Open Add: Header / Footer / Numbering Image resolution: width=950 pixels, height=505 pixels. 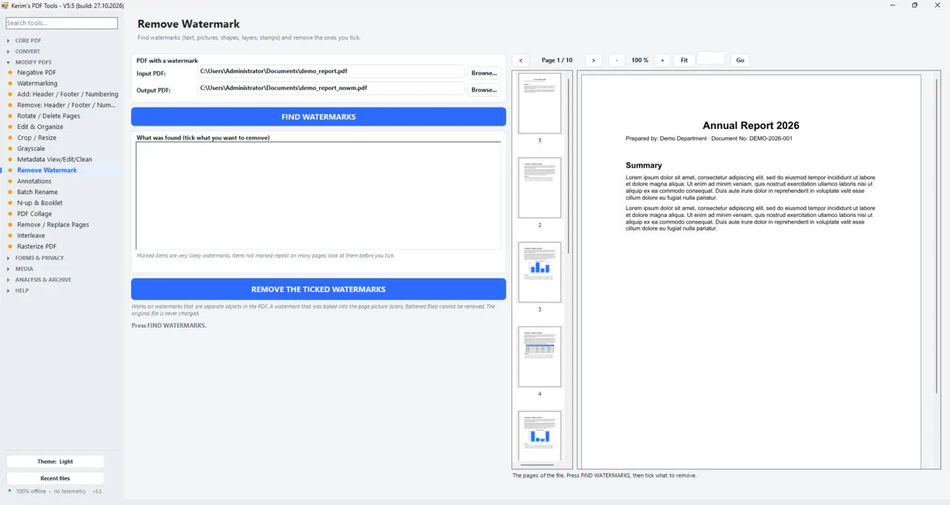click(67, 94)
